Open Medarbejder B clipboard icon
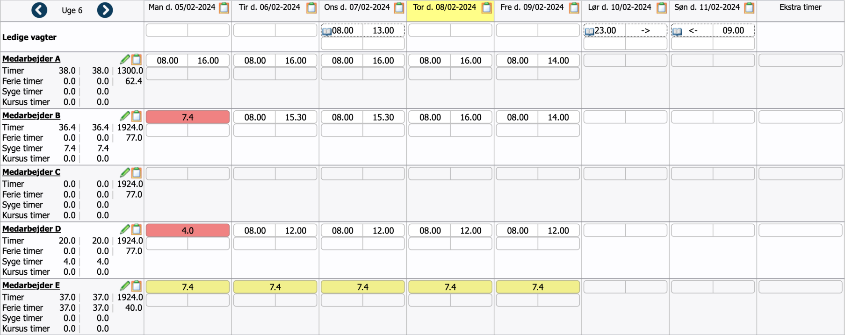The height and width of the screenshot is (335, 845). click(x=137, y=115)
